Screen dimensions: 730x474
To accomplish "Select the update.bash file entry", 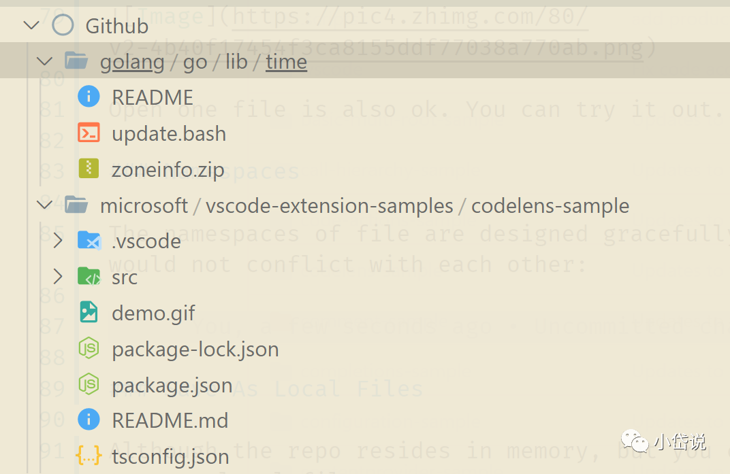I will 169,133.
